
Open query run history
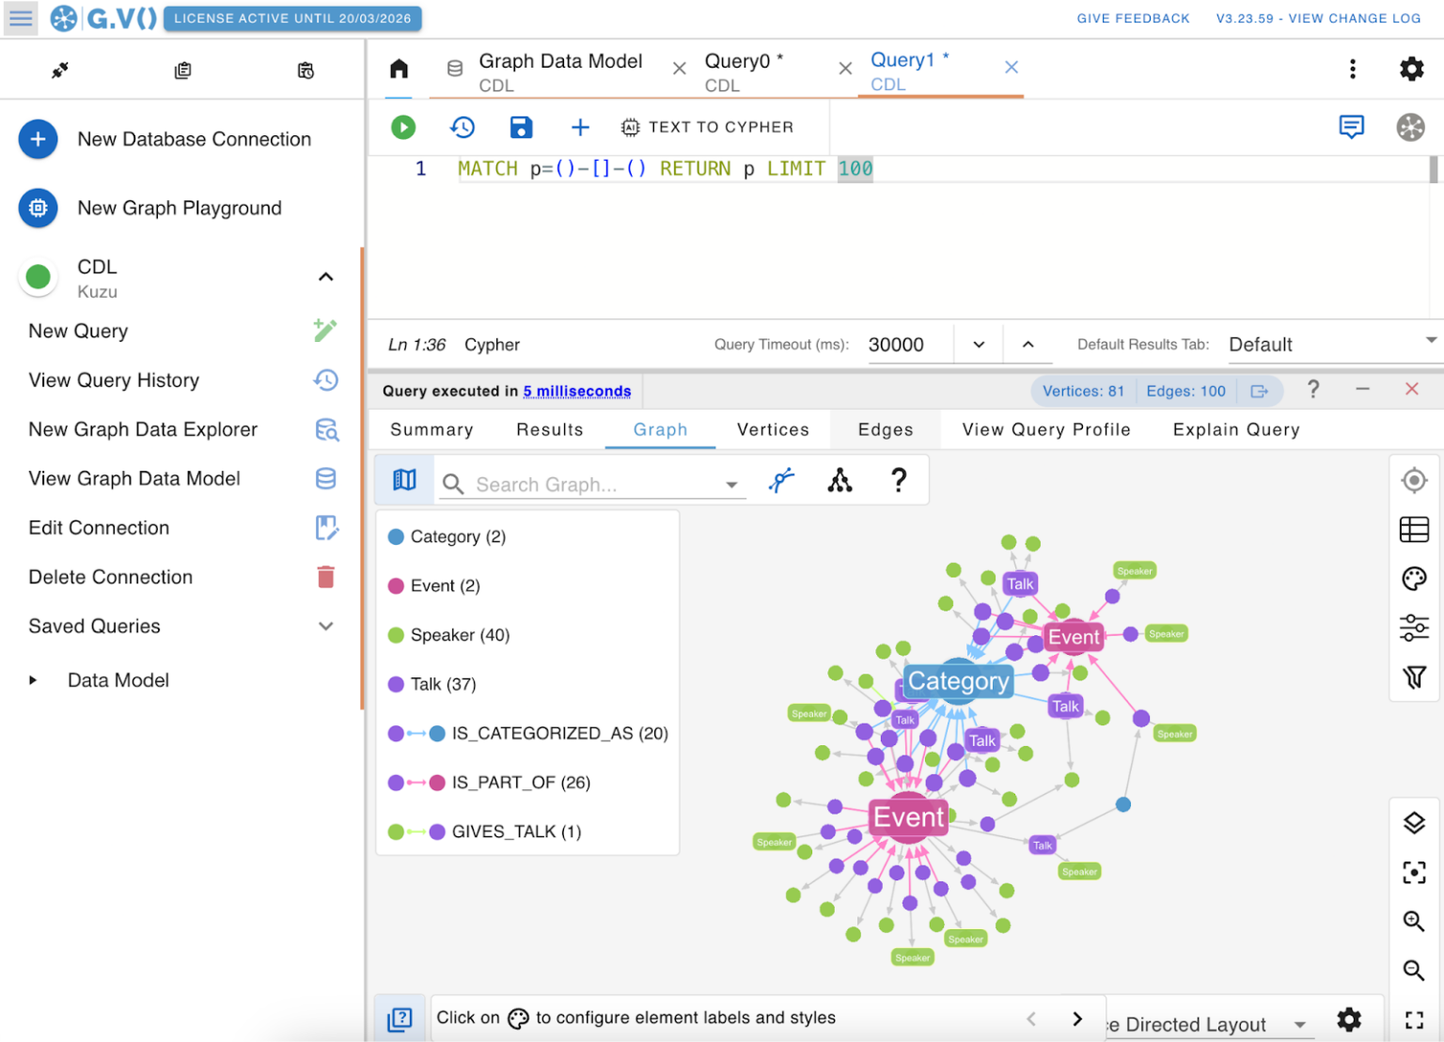[x=463, y=127]
